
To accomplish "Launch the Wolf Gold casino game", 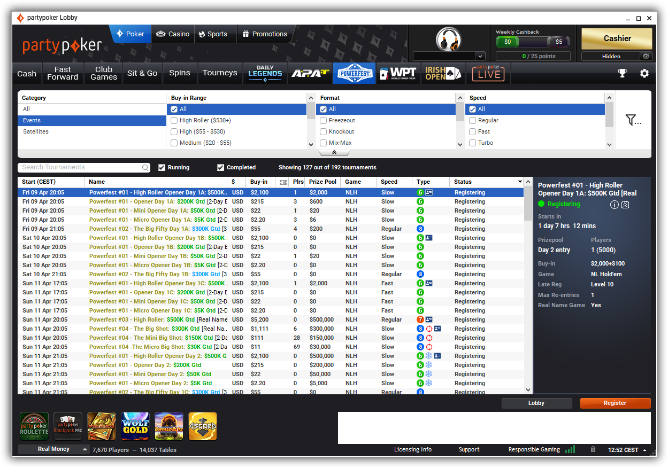I will (x=135, y=426).
